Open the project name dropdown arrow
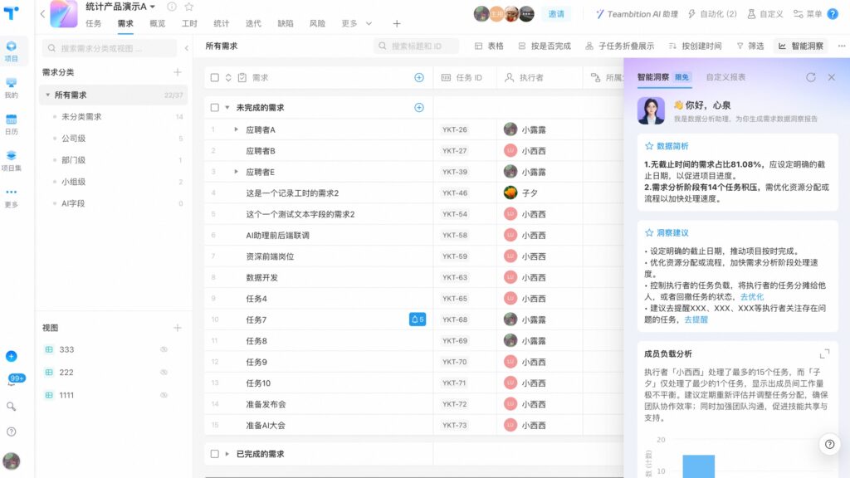 153,7
